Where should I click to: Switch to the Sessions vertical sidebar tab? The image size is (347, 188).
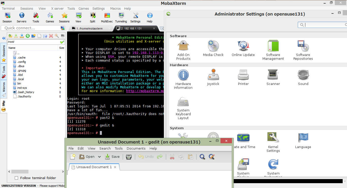tap(4, 53)
